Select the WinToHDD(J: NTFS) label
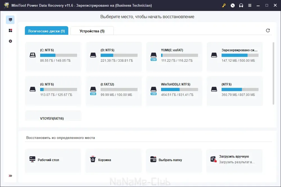This screenshot has width=281, height=187. (x=176, y=84)
